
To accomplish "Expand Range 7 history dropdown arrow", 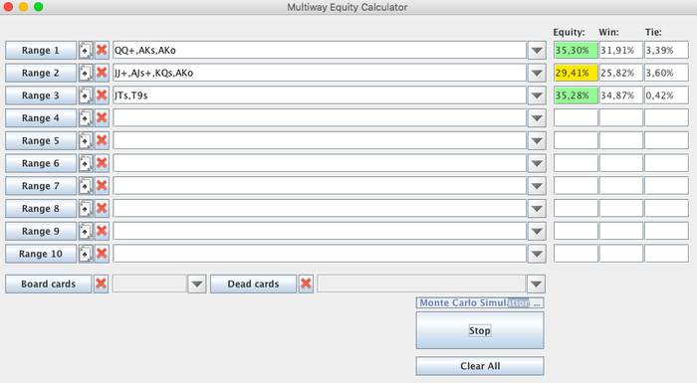I will coord(537,186).
